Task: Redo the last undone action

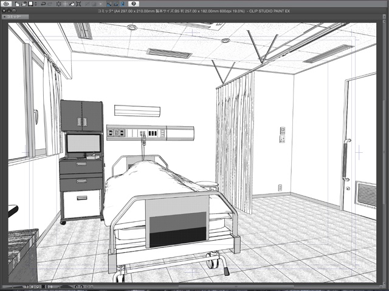Action: pyautogui.click(x=50, y=4)
